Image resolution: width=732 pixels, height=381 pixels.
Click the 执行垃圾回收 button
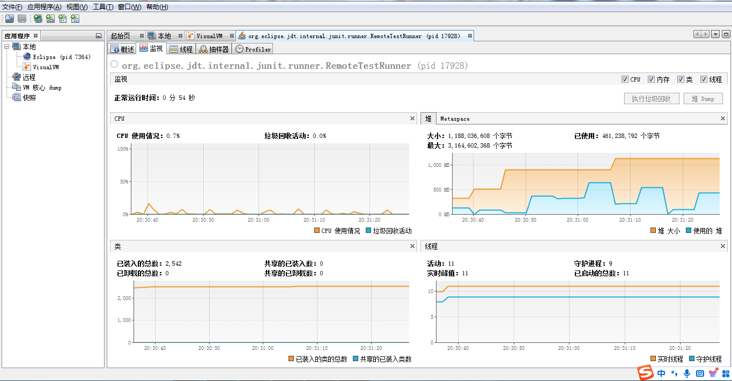[x=652, y=99]
